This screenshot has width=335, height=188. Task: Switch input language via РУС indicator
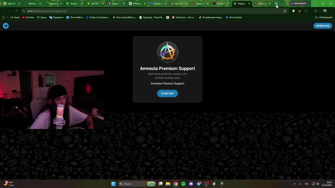point(307,184)
